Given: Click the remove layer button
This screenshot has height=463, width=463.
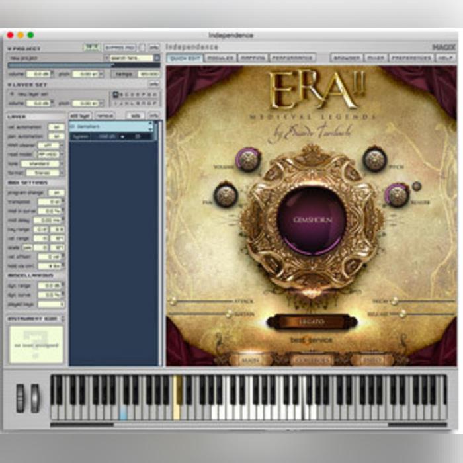Looking at the screenshot, I should tap(105, 115).
